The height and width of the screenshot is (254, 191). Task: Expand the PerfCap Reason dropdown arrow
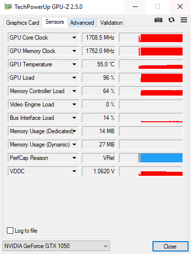click(x=74, y=158)
